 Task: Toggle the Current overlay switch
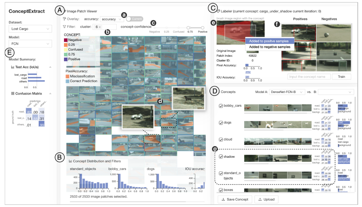pos(134,19)
